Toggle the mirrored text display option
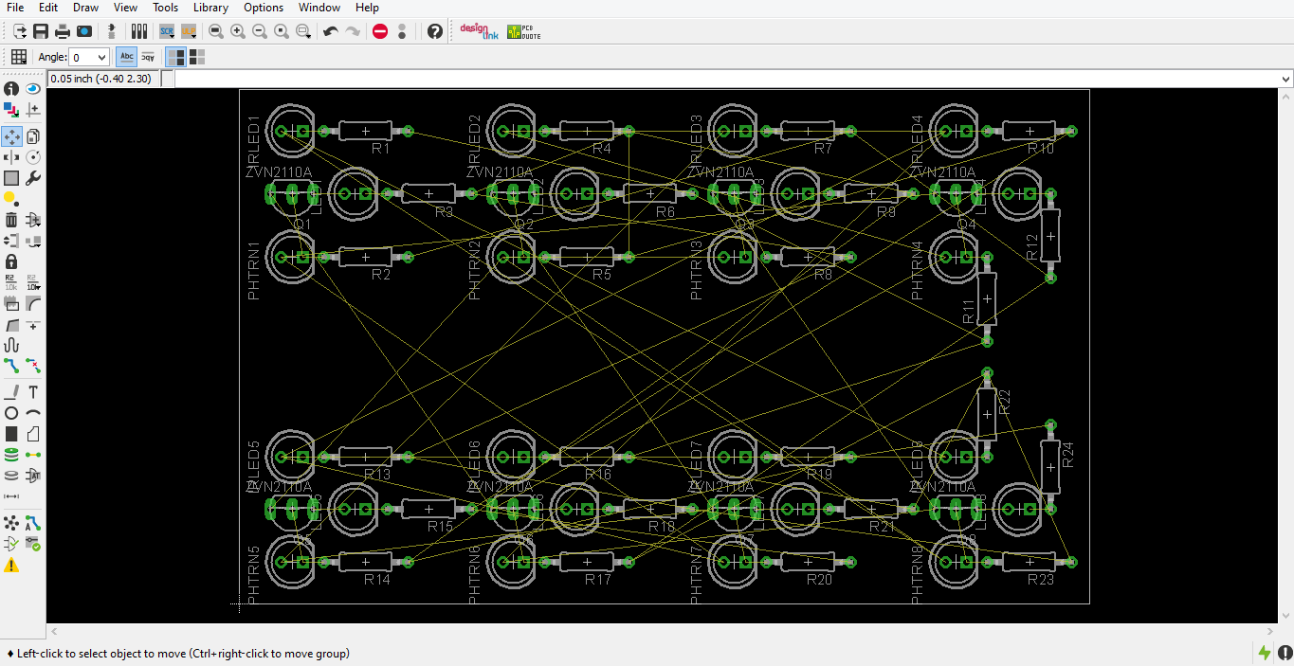Image resolution: width=1294 pixels, height=666 pixels. [147, 56]
